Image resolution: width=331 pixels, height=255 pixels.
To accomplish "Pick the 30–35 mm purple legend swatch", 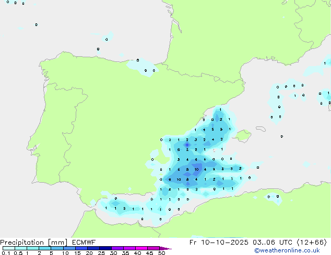I will coord(117,248).
